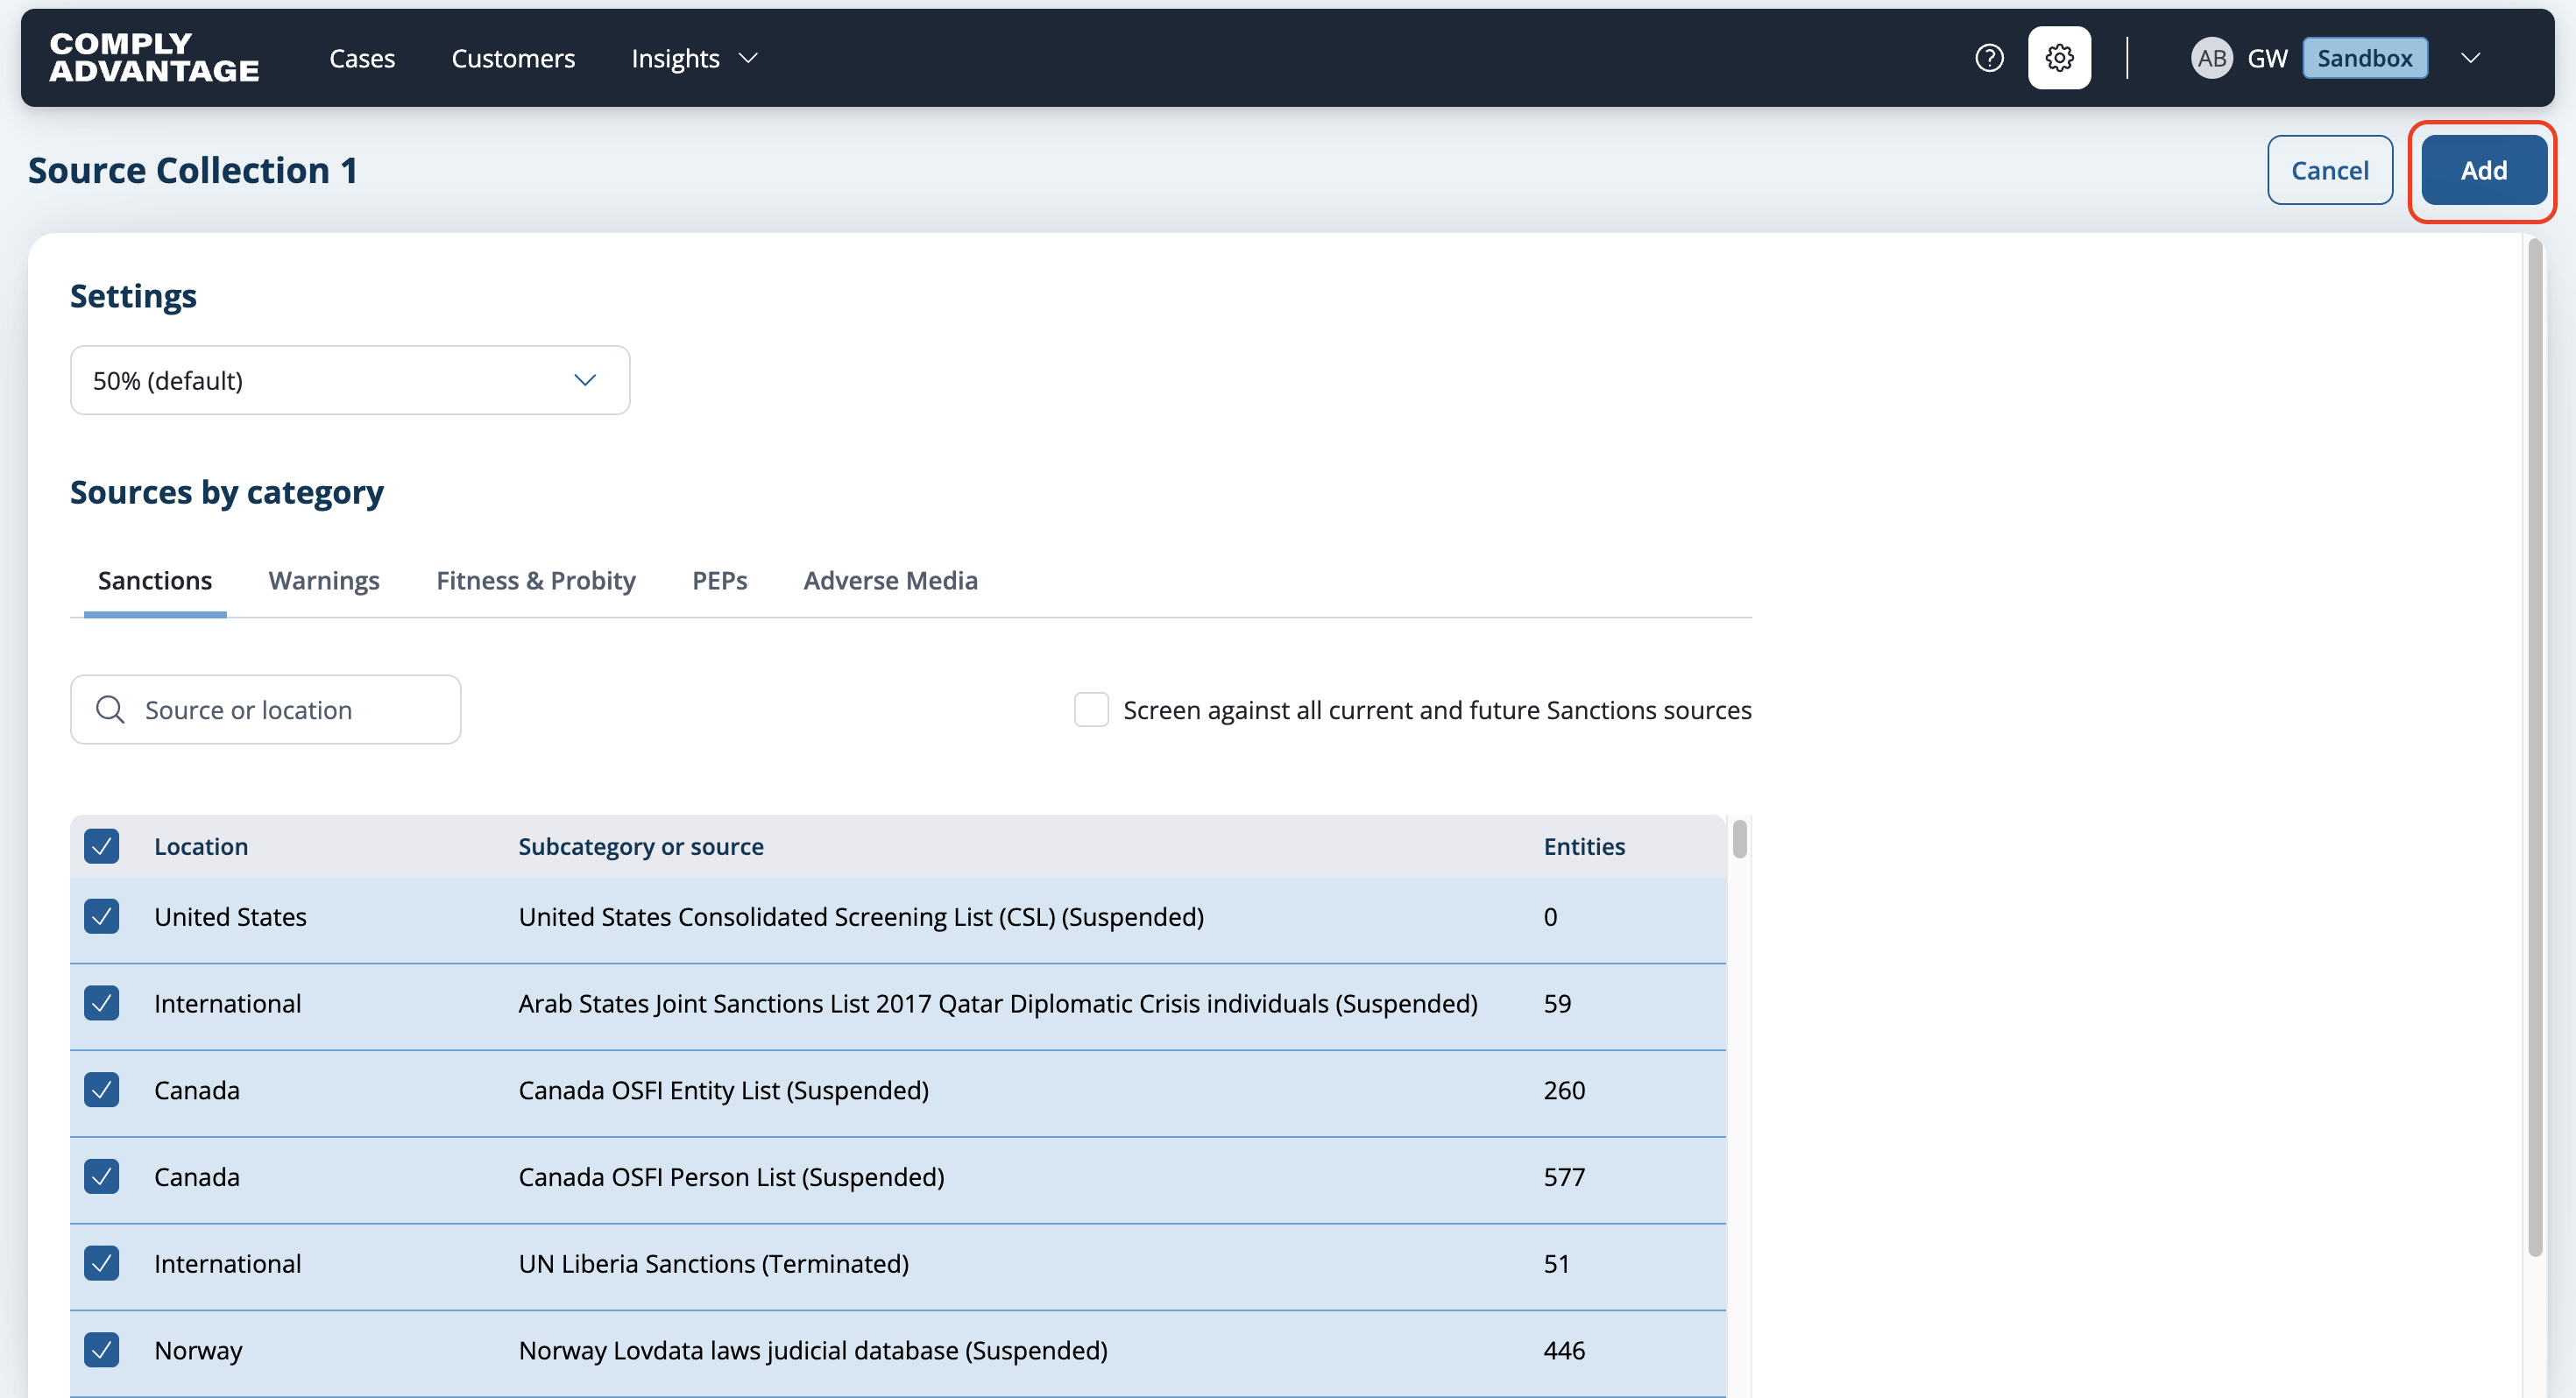Click the AB user avatar
Image resolution: width=2576 pixels, height=1398 pixels.
click(x=2211, y=58)
